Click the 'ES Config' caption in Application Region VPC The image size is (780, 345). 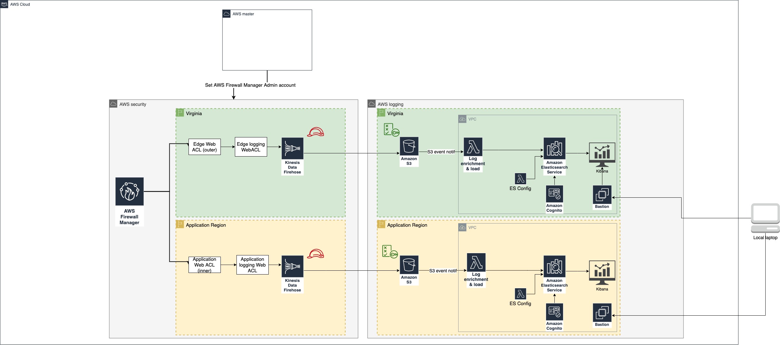pyautogui.click(x=520, y=304)
